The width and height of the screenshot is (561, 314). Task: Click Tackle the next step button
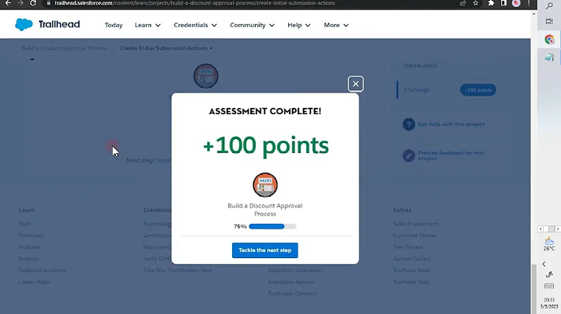[x=265, y=250]
